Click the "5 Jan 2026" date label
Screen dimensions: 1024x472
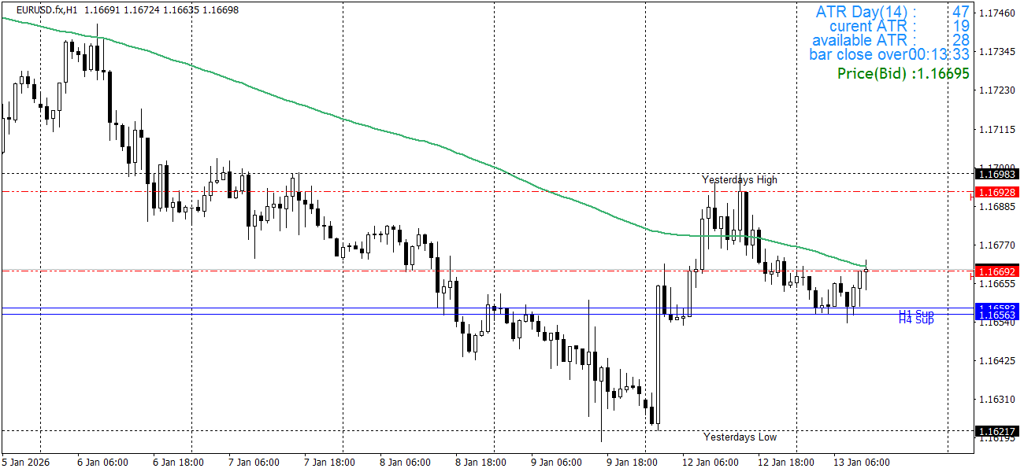coord(25,463)
